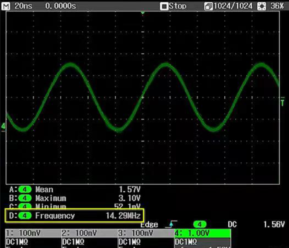The height and width of the screenshot is (248, 289).
Task: Click the channel 4 badge on Maximum row
Action: coord(26,198)
